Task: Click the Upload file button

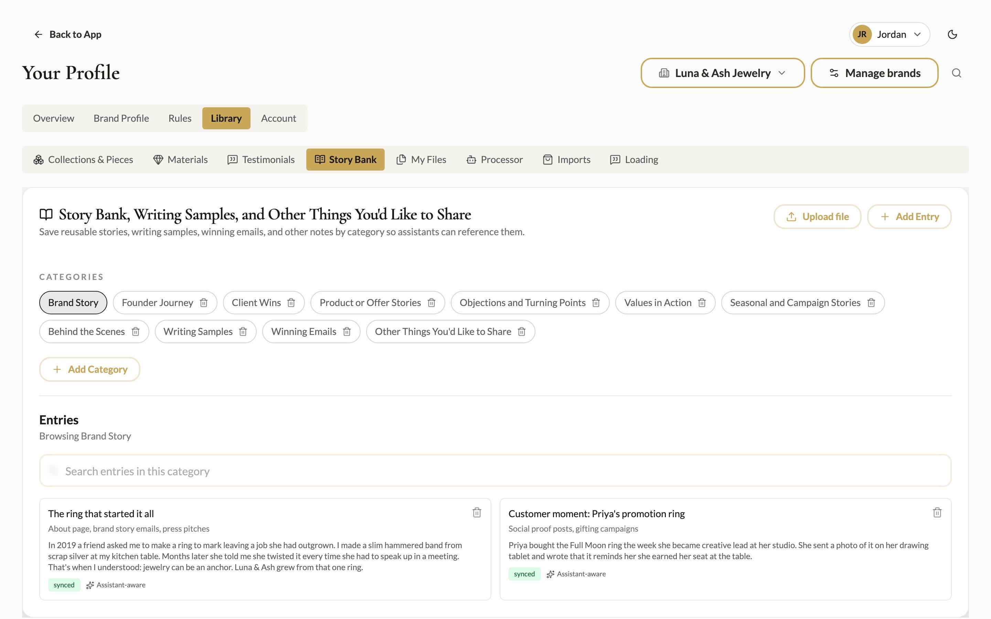Action: (x=817, y=217)
